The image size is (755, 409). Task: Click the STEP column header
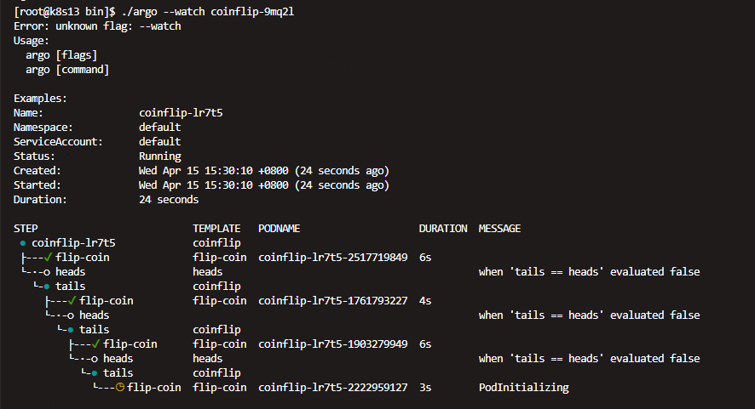(x=26, y=229)
